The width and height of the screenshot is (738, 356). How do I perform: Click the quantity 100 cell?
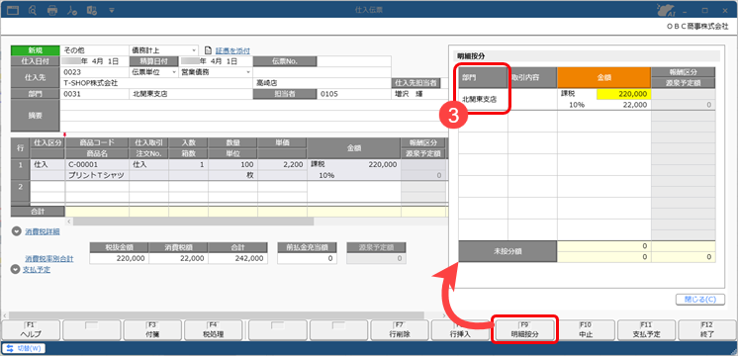pyautogui.click(x=233, y=164)
